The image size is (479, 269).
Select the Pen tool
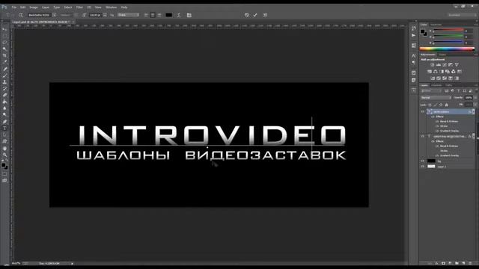[x=4, y=122]
